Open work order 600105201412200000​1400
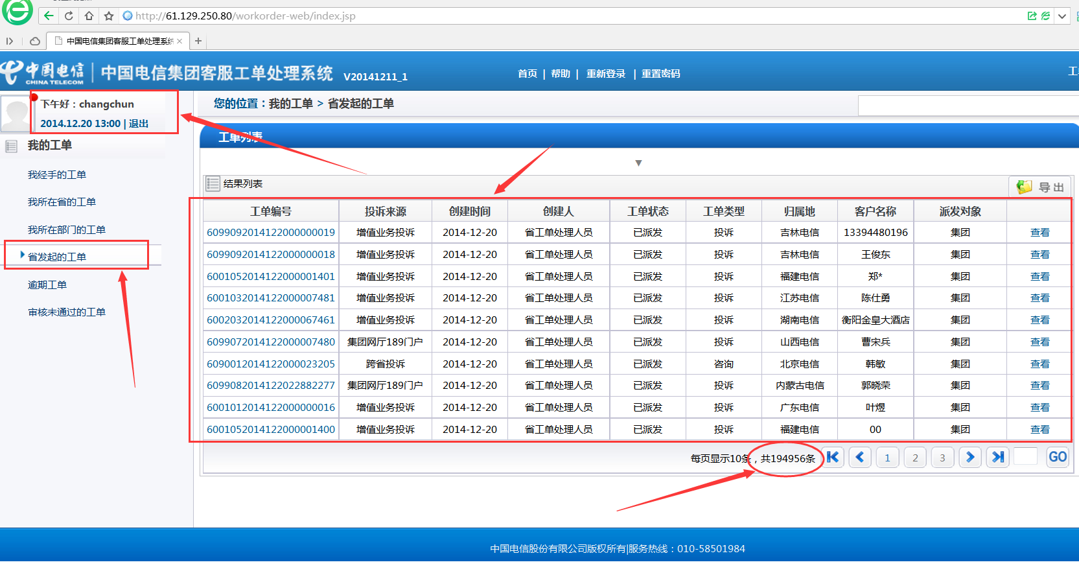This screenshot has height=571, width=1079. [271, 429]
